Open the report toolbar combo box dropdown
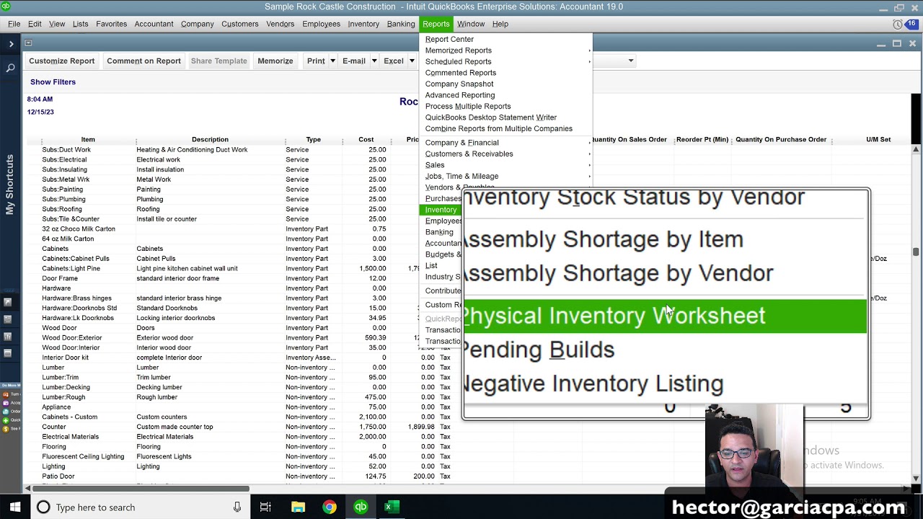This screenshot has width=923, height=519. pos(631,61)
